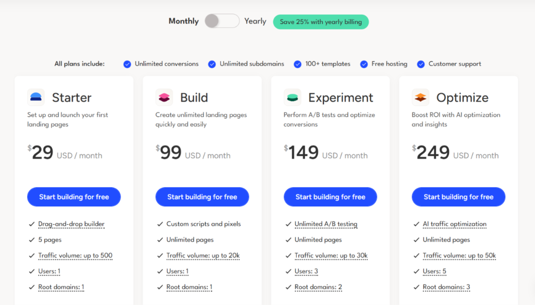Click the Unlimited subdomains check icon
This screenshot has height=305, width=535.
(212, 64)
